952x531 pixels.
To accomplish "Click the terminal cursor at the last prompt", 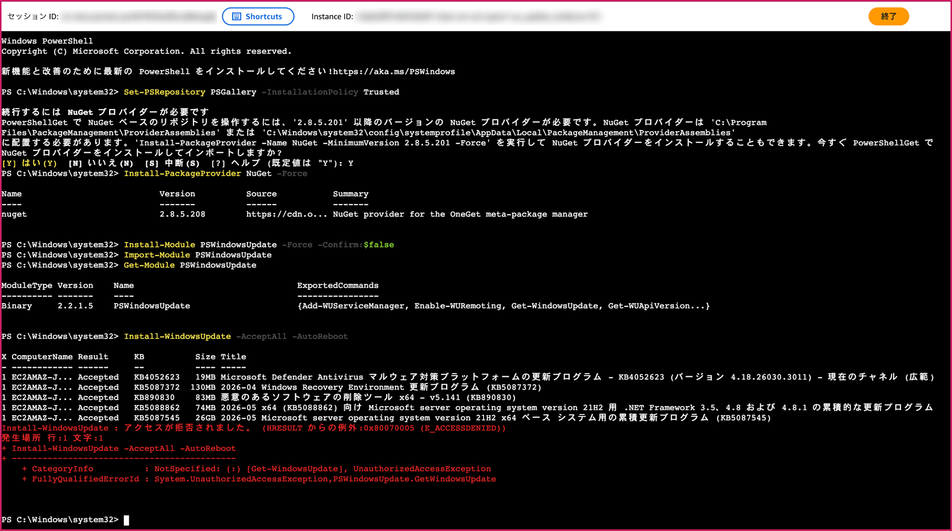I will (x=126, y=520).
